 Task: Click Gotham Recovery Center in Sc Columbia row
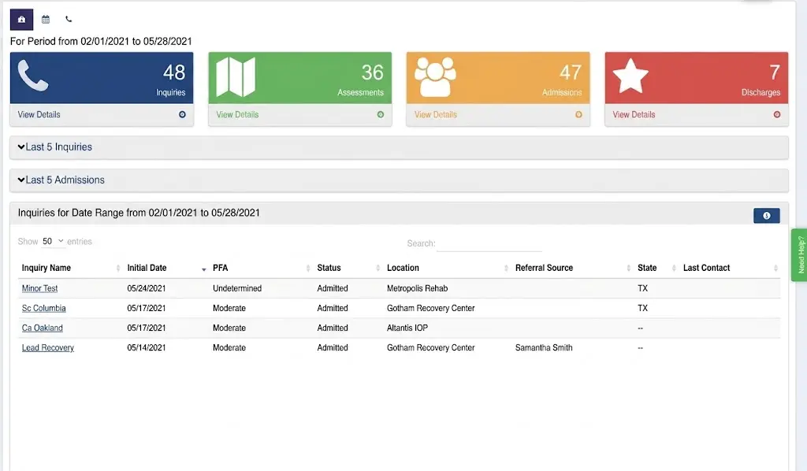(431, 308)
